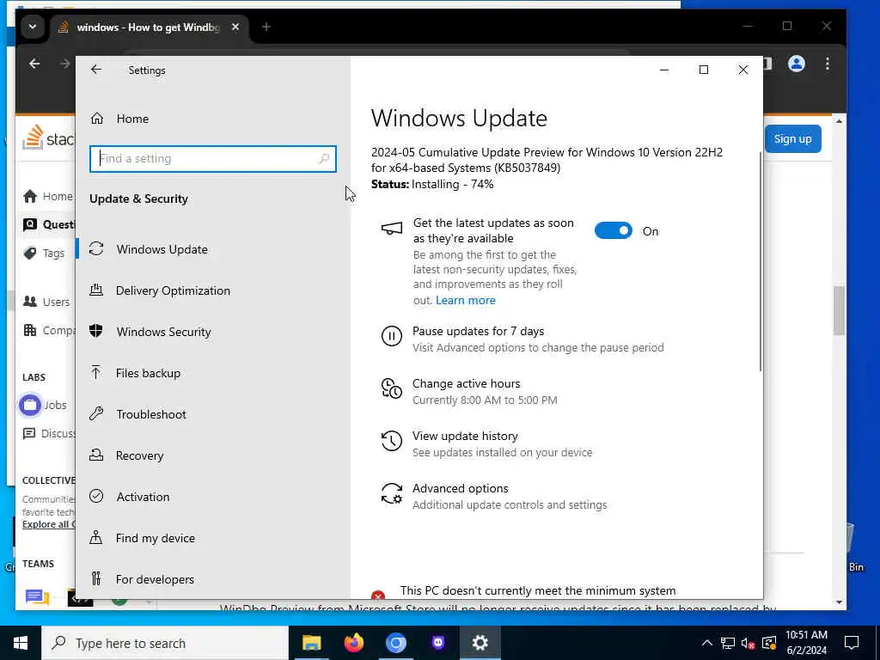Go back with the Settings back arrow
The height and width of the screenshot is (660, 880).
point(96,70)
